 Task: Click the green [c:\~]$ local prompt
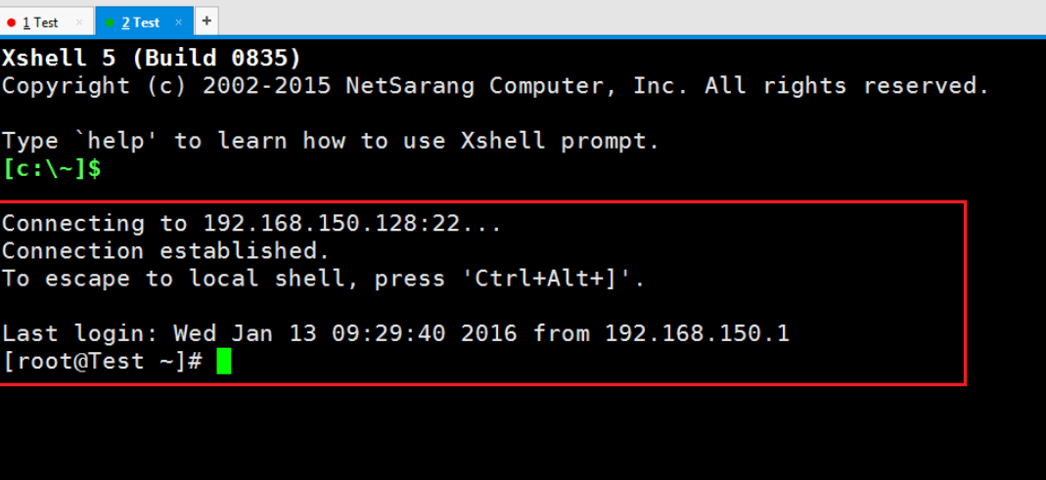click(x=52, y=169)
